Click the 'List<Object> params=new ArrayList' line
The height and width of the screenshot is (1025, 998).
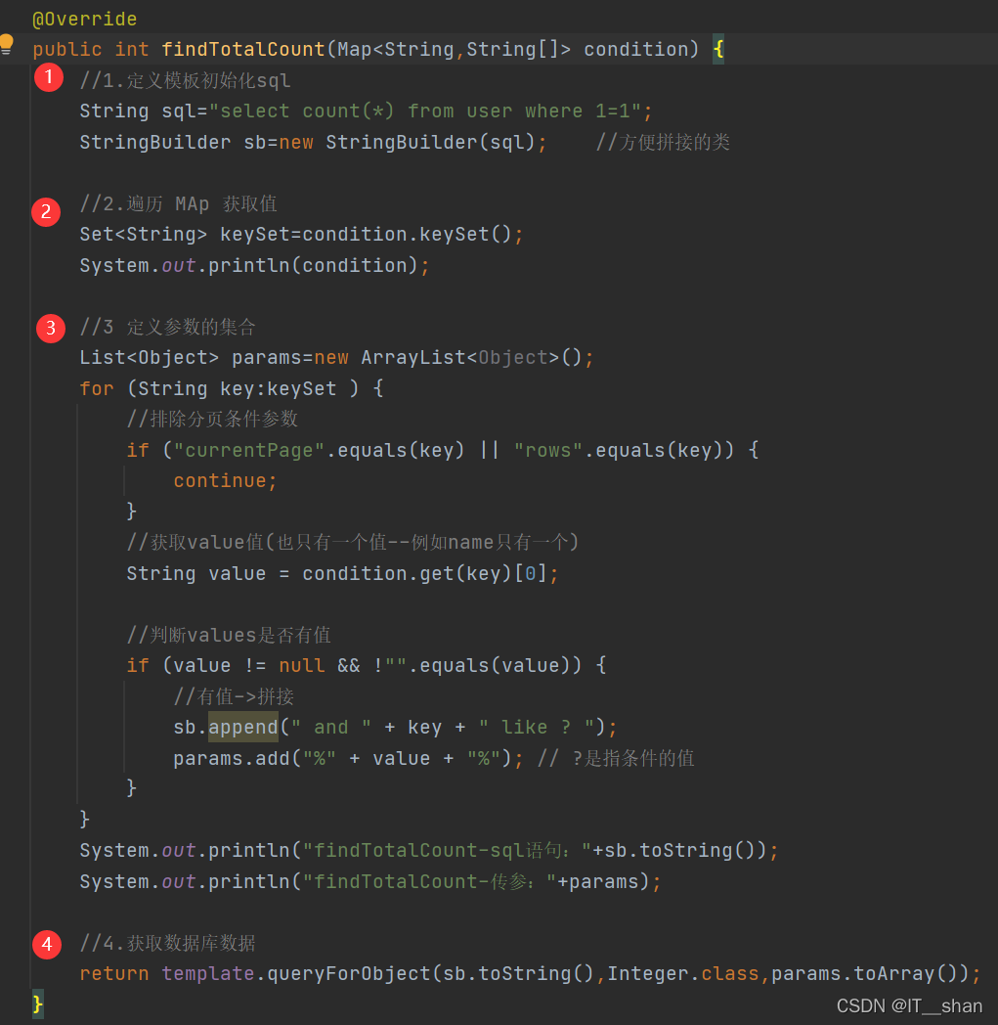tap(336, 358)
